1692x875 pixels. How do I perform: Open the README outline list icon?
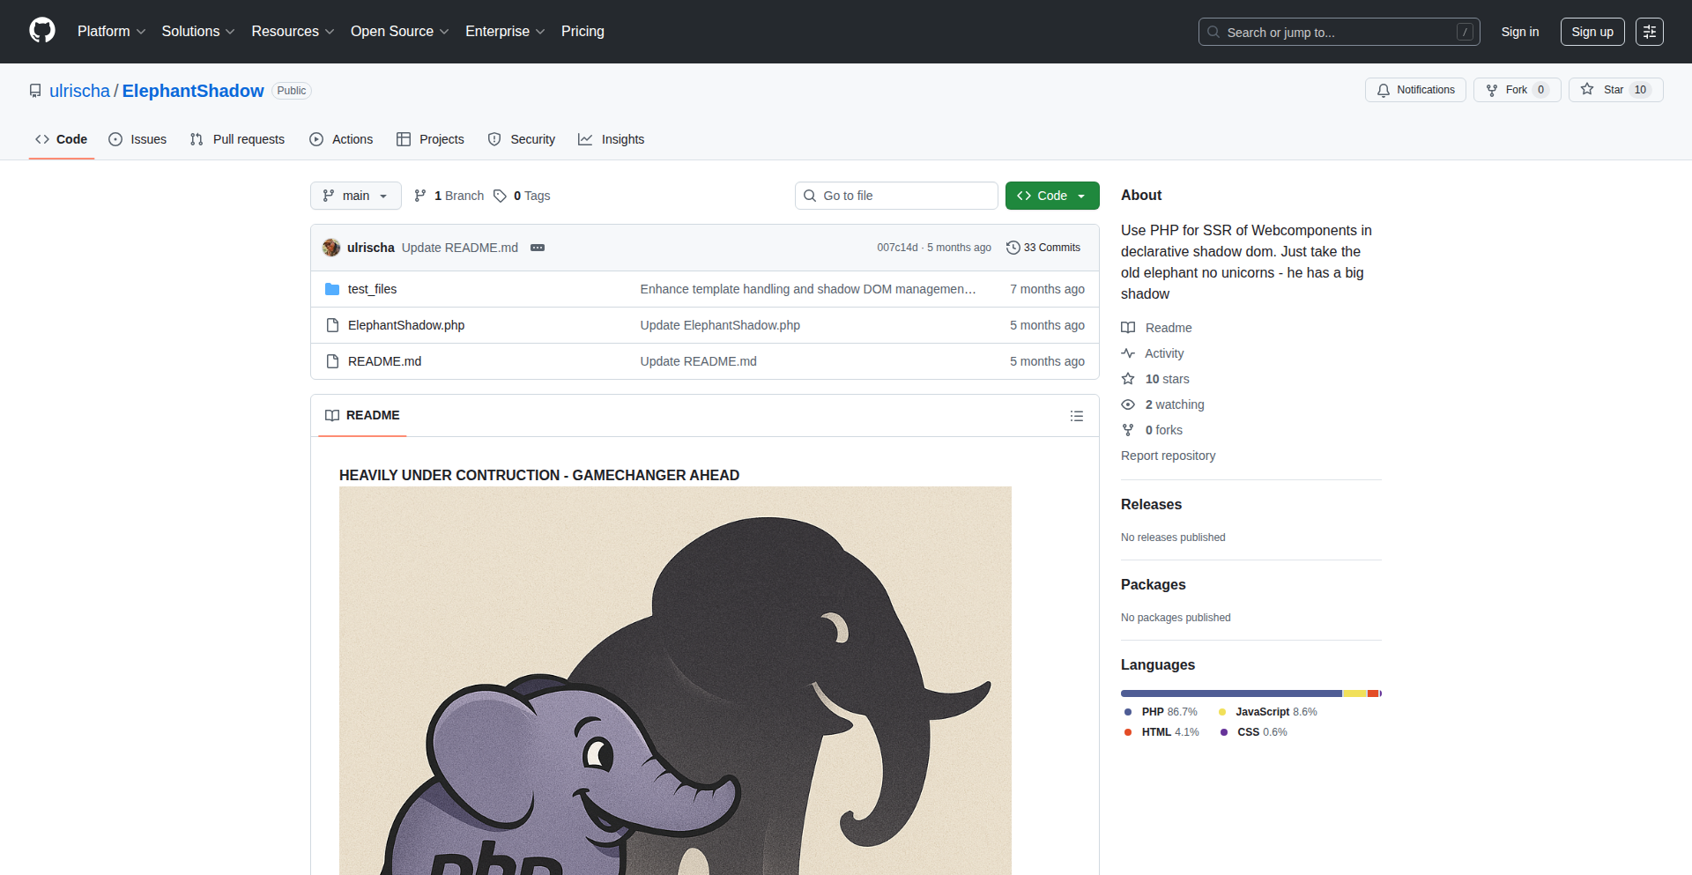pos(1076,416)
